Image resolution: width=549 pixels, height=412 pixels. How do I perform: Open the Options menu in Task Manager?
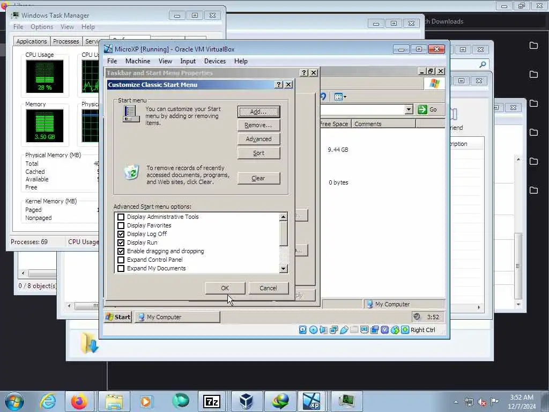click(42, 27)
